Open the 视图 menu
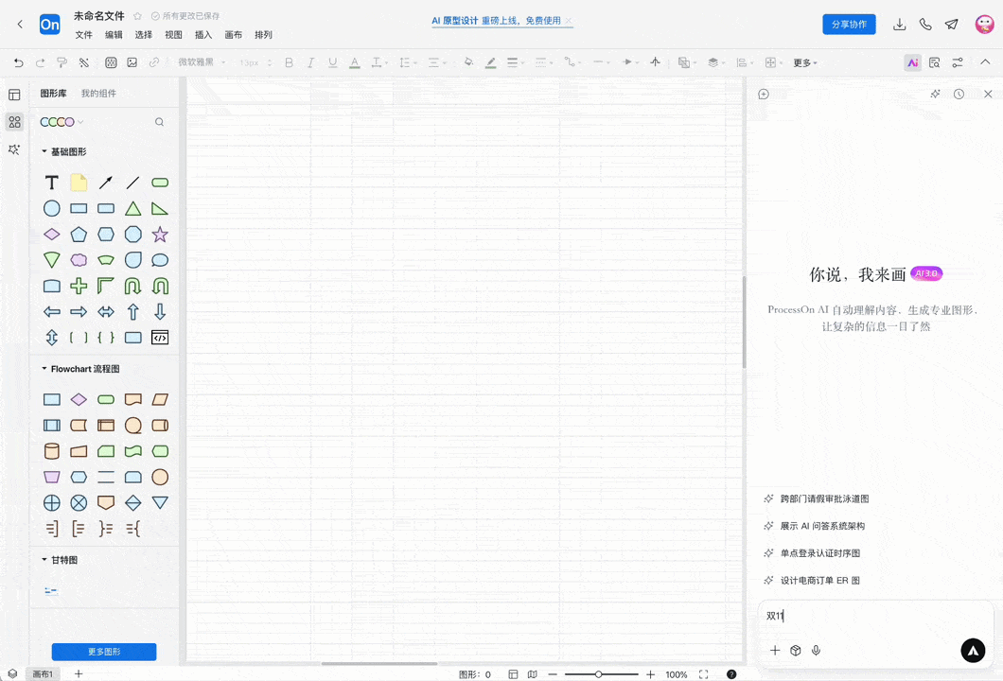Screen dimensions: 1003x681 [173, 35]
